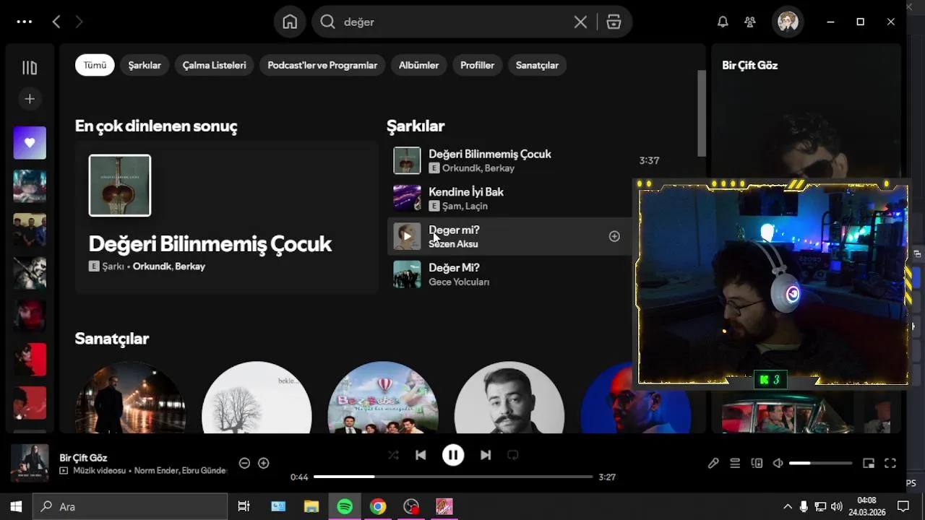Open Şam, Laçin artist link
Viewport: 925px width, 520px height.
pyautogui.click(x=465, y=206)
